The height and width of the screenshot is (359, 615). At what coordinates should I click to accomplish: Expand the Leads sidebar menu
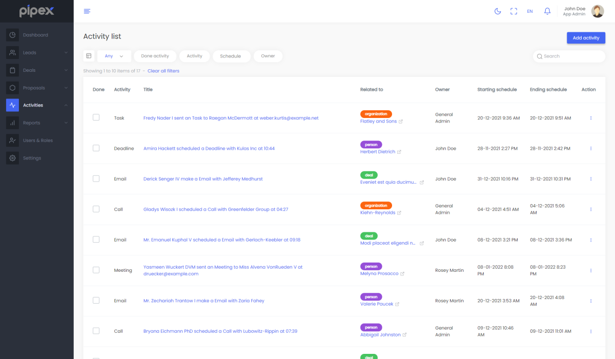(x=37, y=52)
